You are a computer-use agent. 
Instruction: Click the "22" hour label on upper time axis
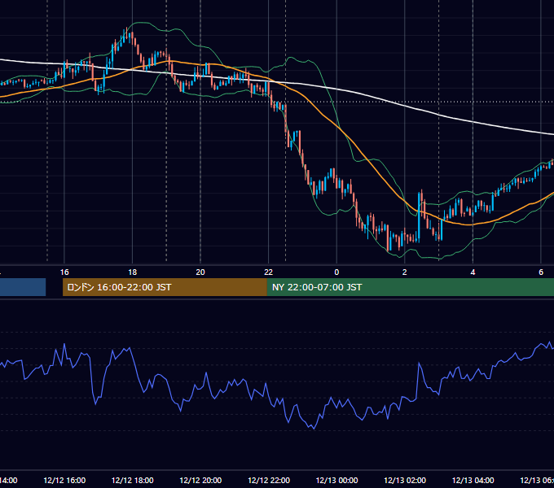tap(269, 272)
